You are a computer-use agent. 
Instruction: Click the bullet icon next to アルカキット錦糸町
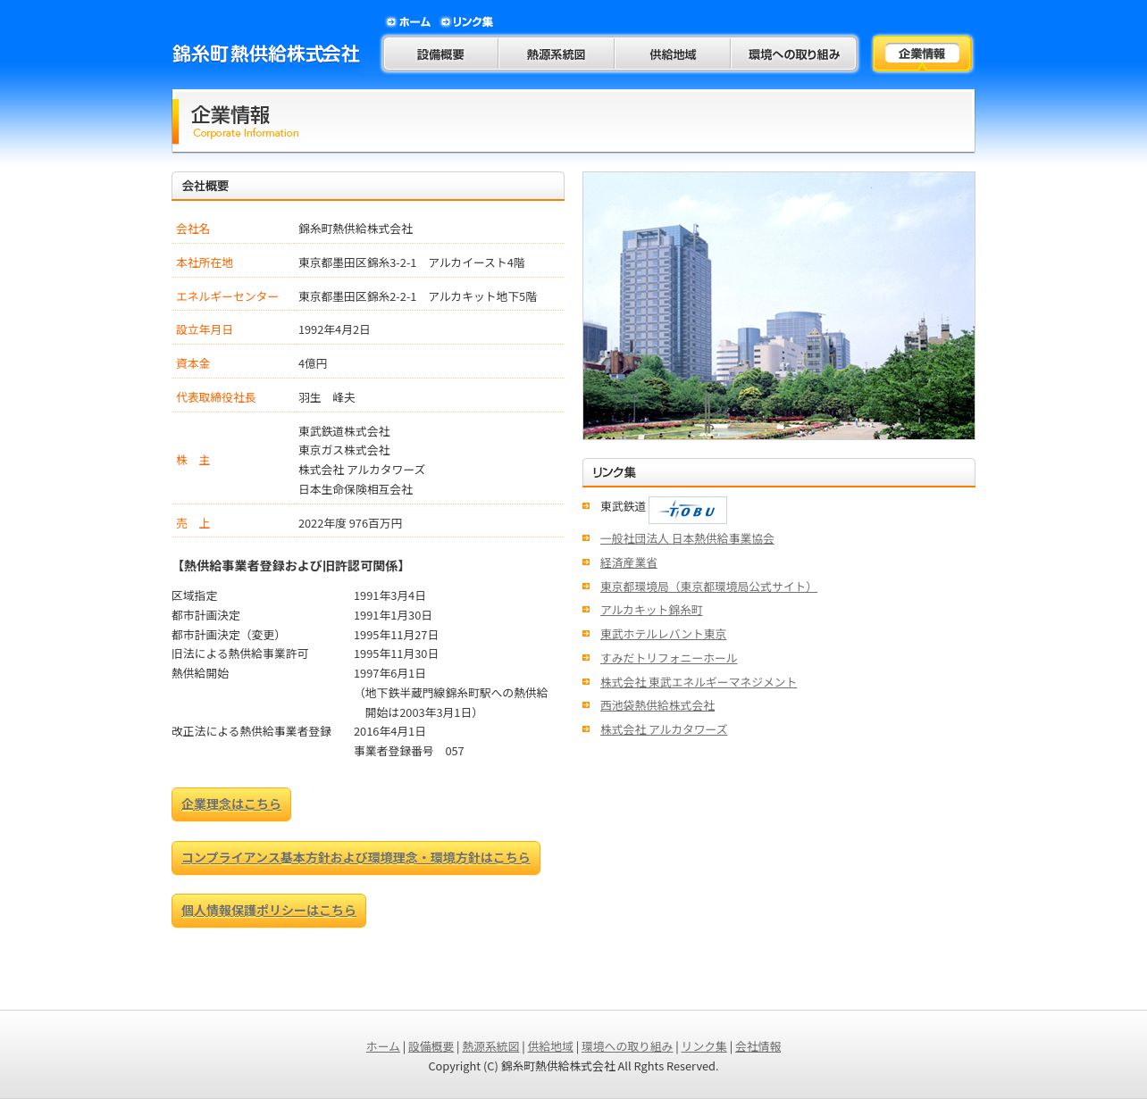coord(586,610)
